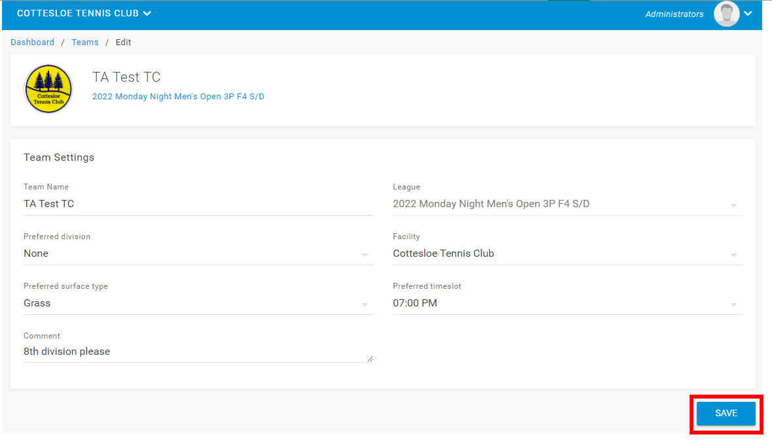
Task: Open the Preferred timeslot dropdown
Action: click(x=567, y=303)
